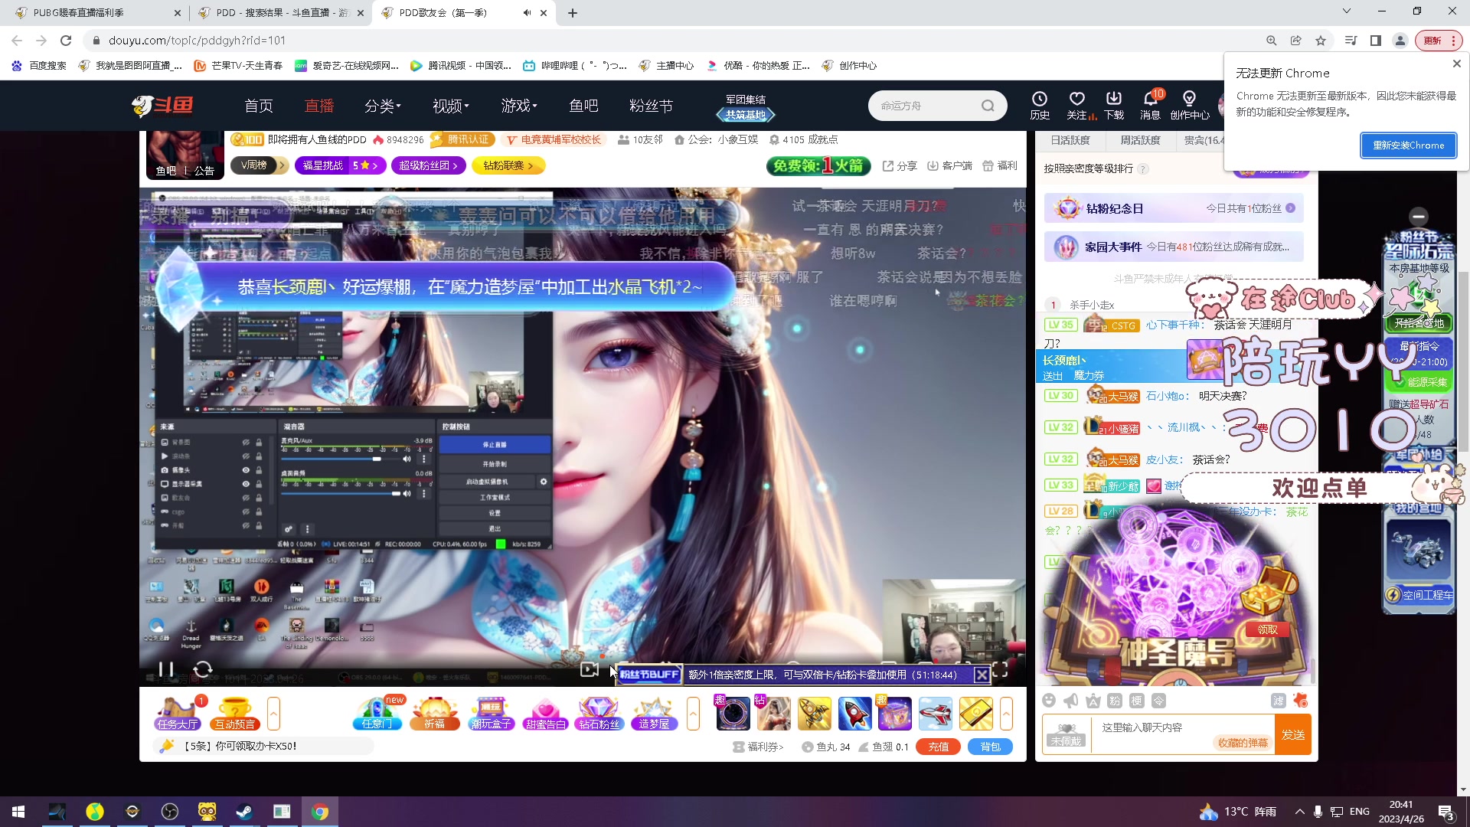
Task: Open 造梦屋 activity icon
Action: (x=655, y=714)
